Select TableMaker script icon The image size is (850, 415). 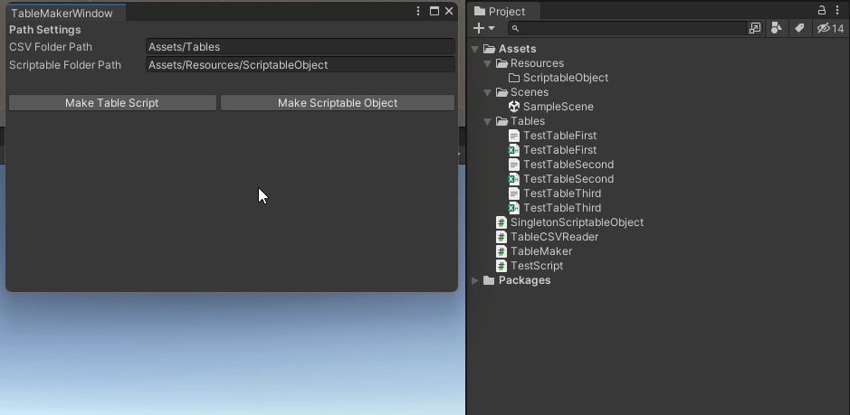click(x=502, y=251)
